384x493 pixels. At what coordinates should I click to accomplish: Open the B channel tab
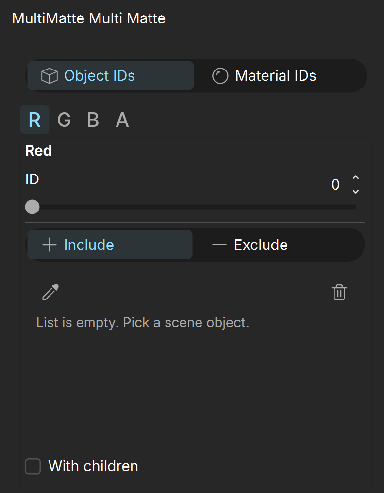93,120
